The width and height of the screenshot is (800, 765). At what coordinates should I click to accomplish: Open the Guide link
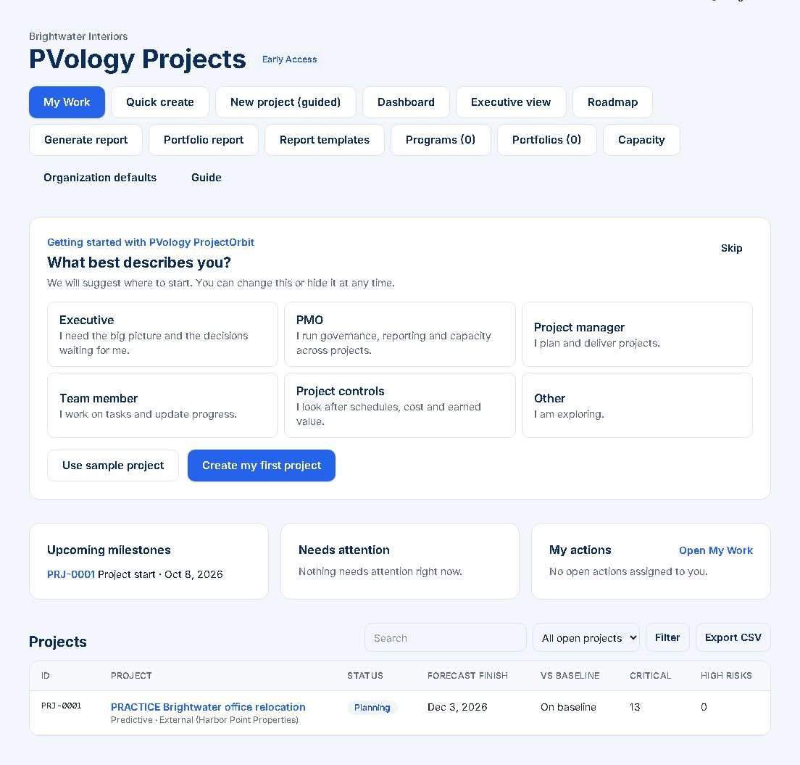point(206,178)
